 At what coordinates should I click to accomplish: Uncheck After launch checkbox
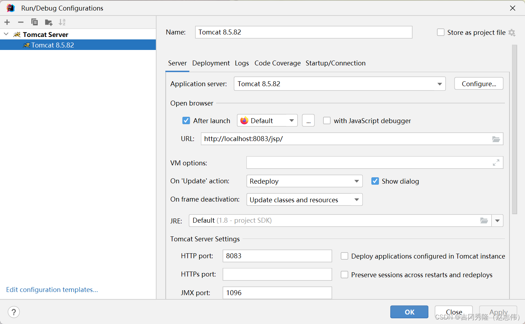coord(186,121)
